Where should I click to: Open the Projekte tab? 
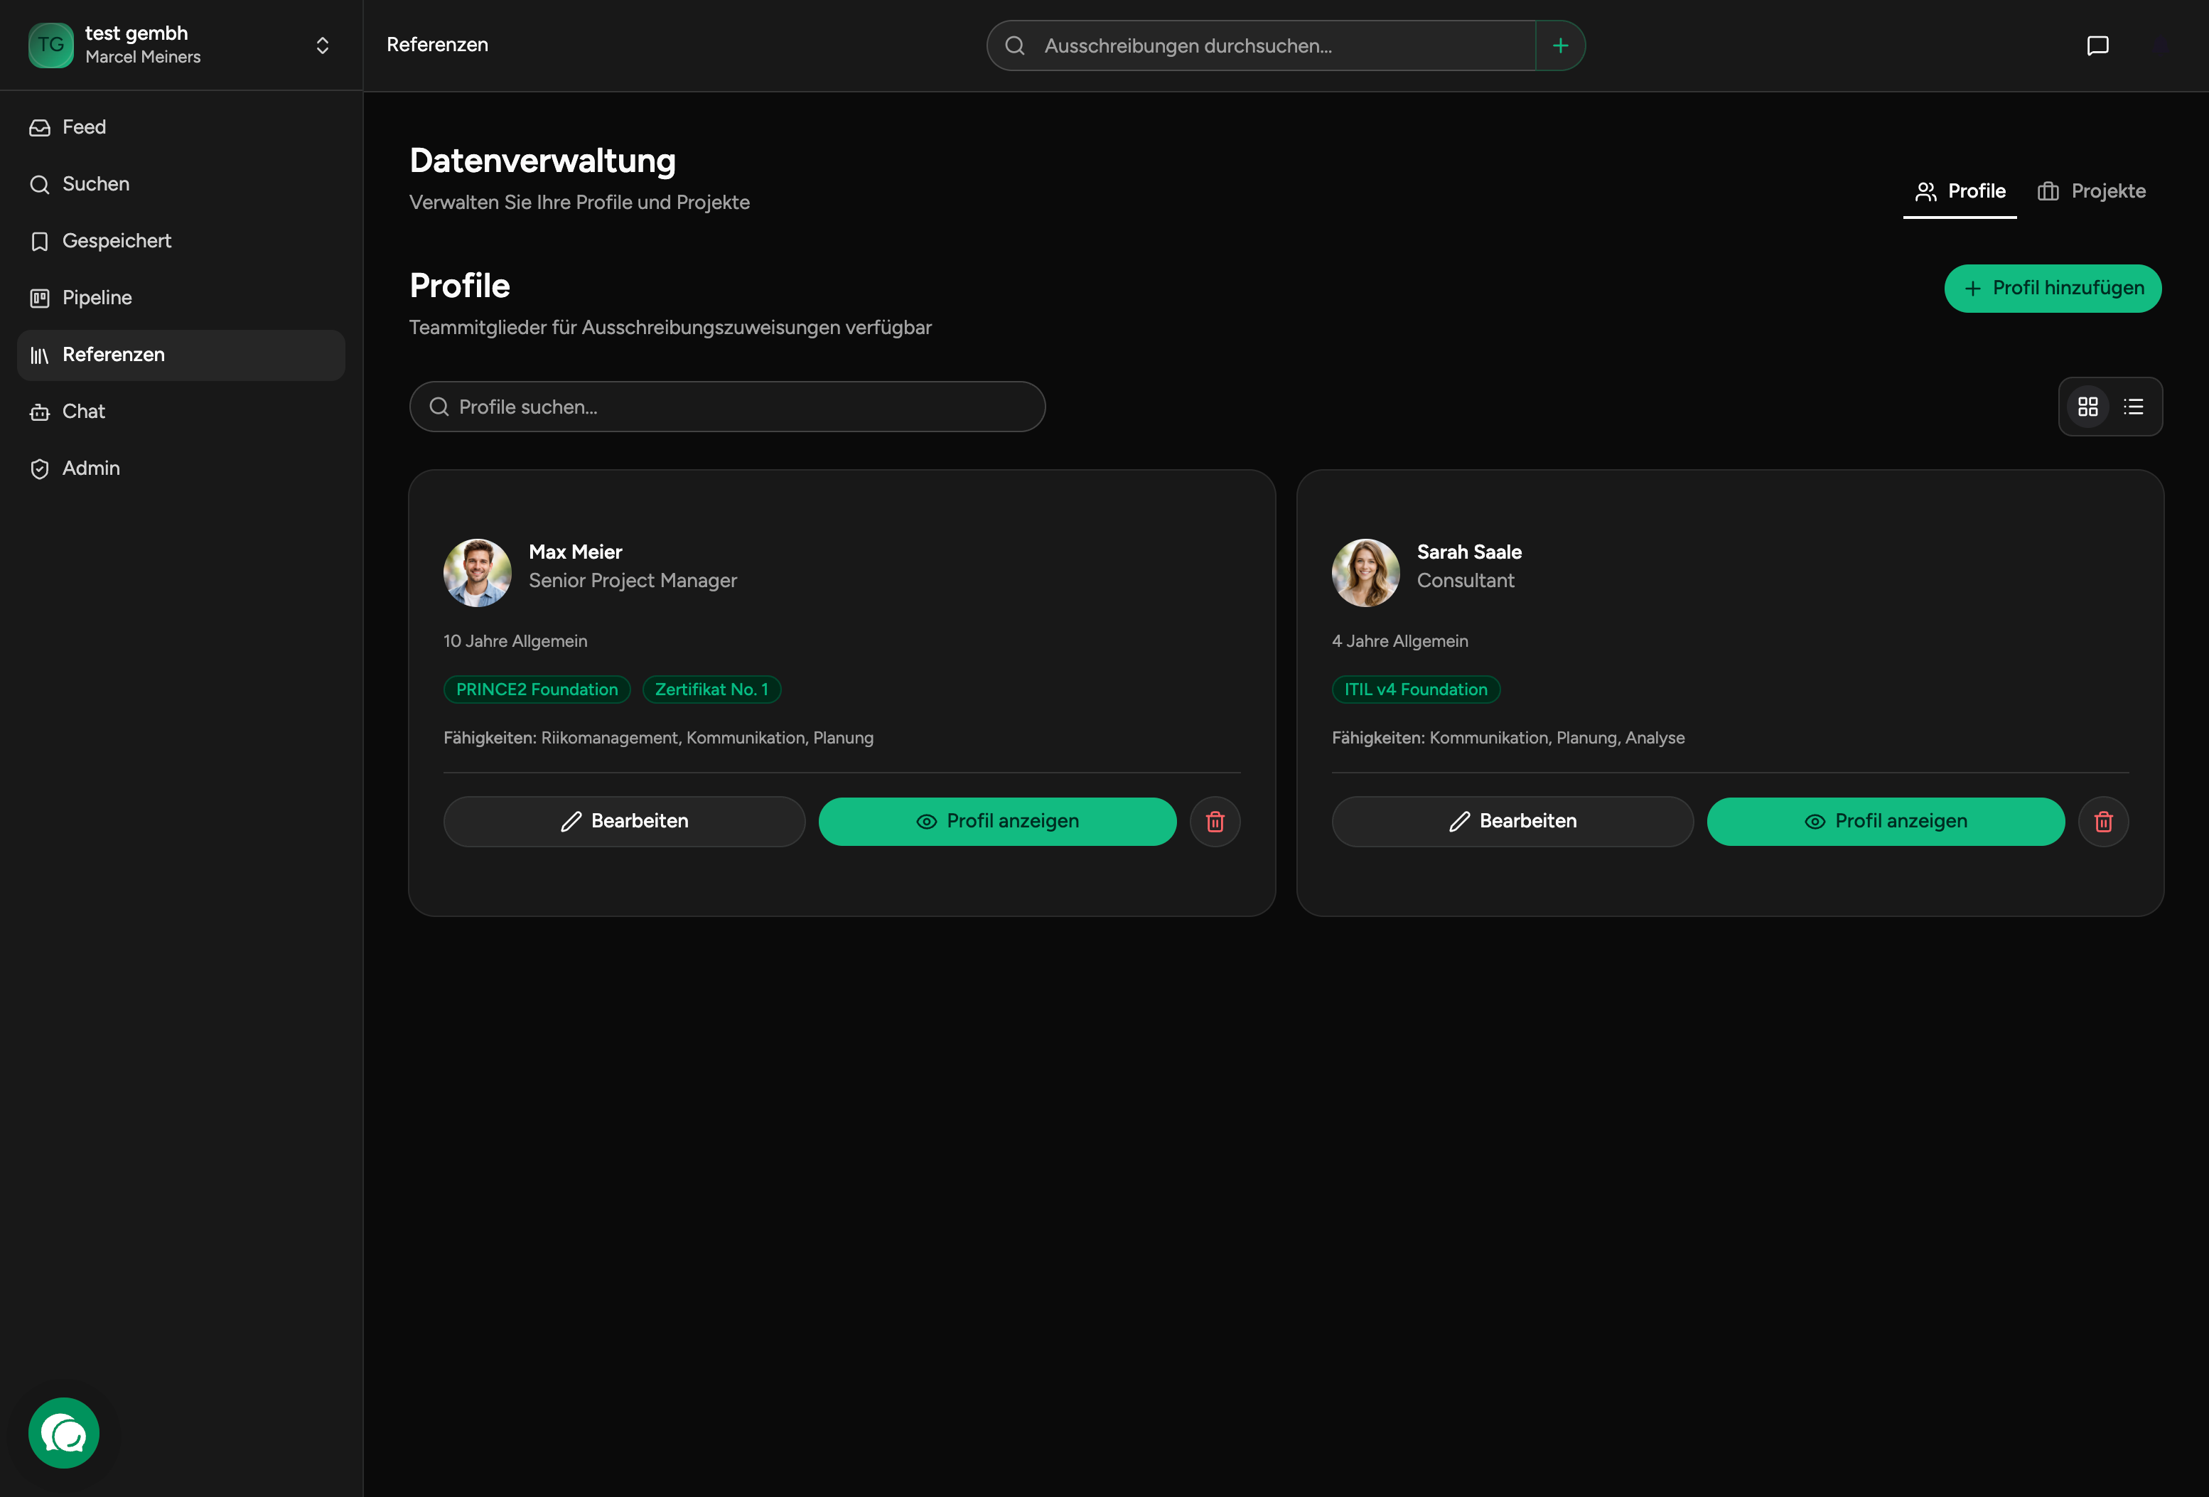coord(2091,191)
